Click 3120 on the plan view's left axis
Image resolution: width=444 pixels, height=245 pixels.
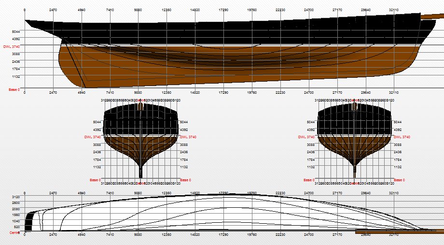[16, 197]
